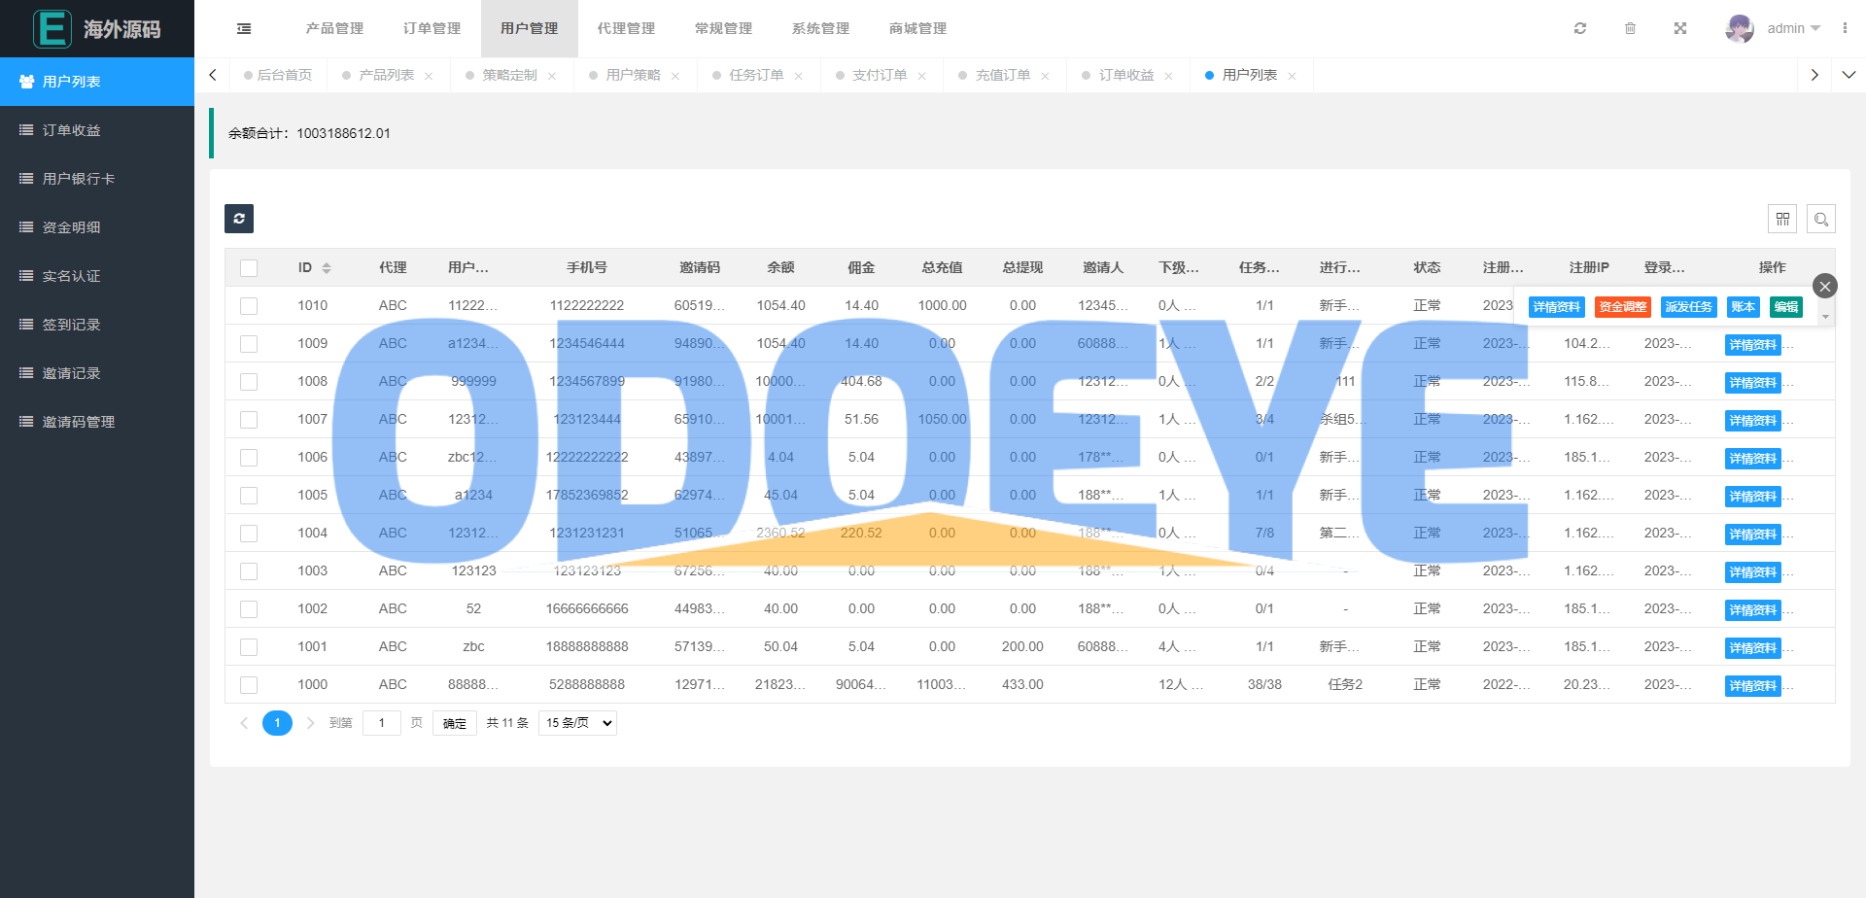Image resolution: width=1866 pixels, height=898 pixels.
Task: Check the row for ID 1009
Action: point(249,344)
